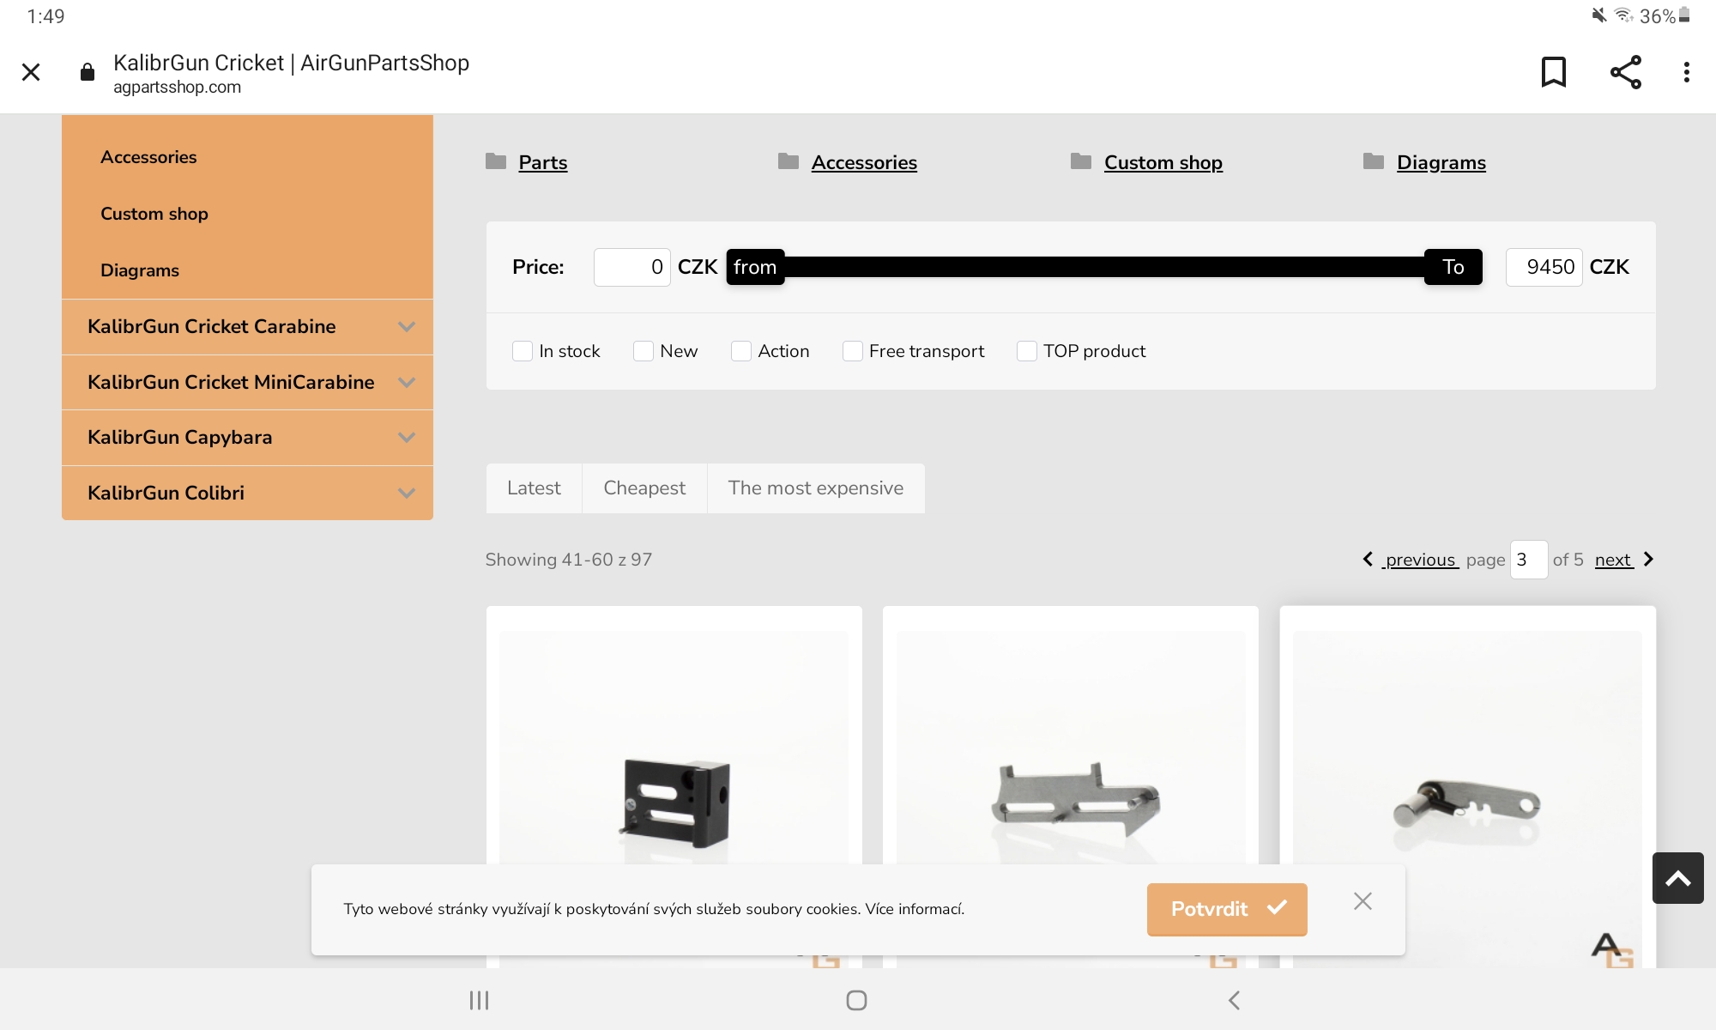Tap the scroll-to-top arrow button
Viewport: 1716px width, 1030px height.
click(1677, 878)
